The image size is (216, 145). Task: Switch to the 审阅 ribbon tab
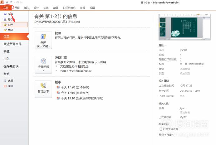[82, 8]
